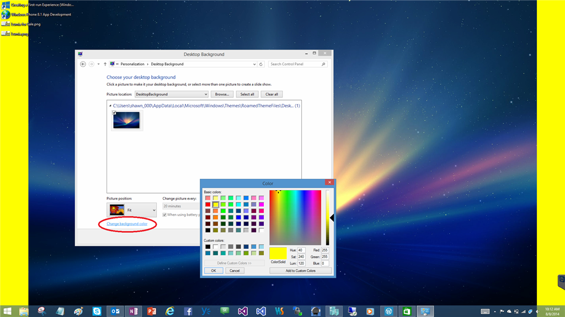Open the Picture position Fit dropdown
Screen dimensions: 565x317
click(131, 210)
